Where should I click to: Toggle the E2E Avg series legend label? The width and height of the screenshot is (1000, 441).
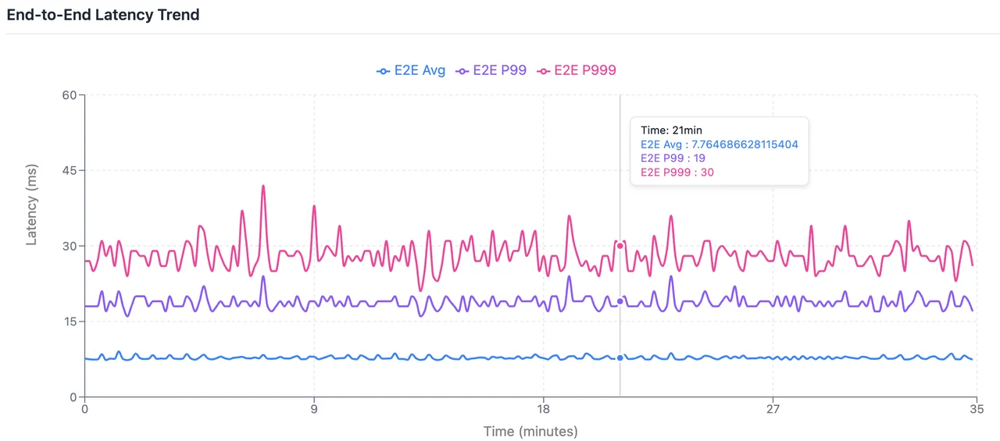420,70
